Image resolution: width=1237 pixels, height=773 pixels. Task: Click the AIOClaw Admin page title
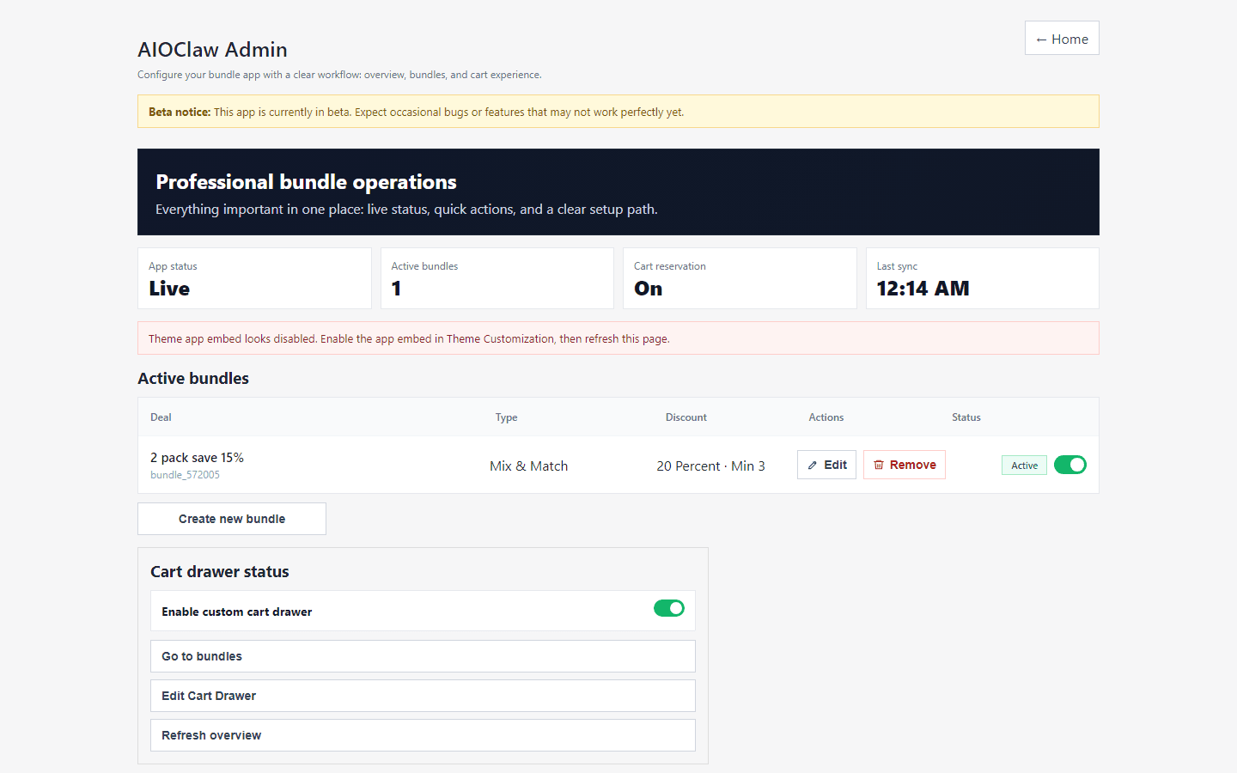point(212,50)
